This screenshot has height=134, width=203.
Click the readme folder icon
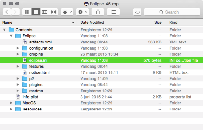[25, 91]
